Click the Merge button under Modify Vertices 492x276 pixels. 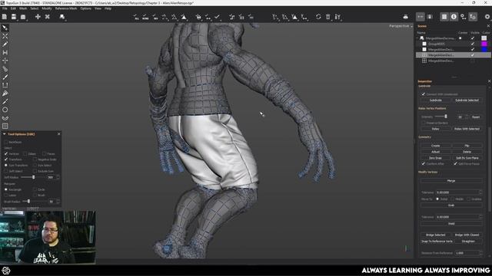click(451, 181)
